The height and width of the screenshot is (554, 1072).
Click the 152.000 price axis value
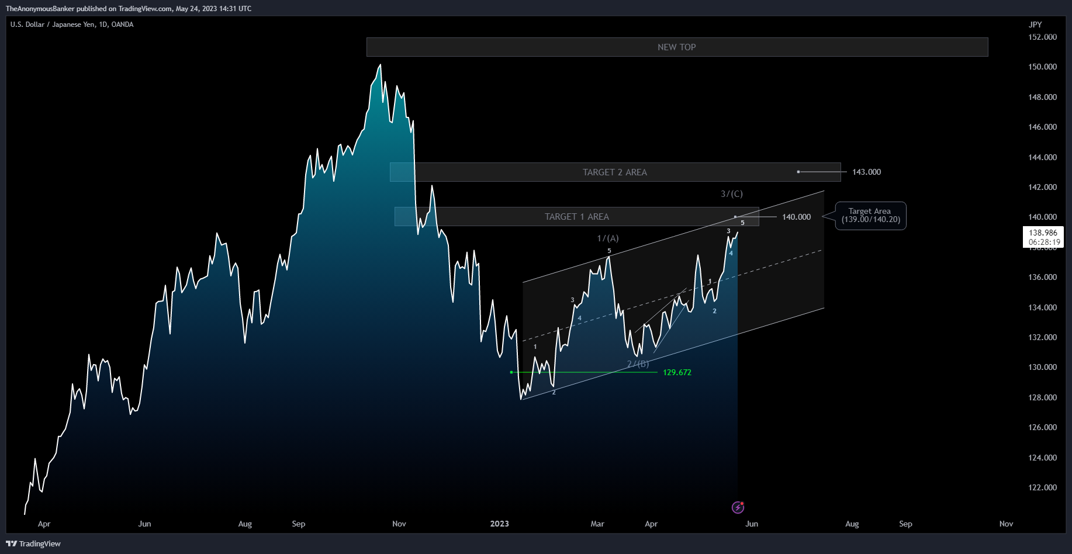(1043, 37)
